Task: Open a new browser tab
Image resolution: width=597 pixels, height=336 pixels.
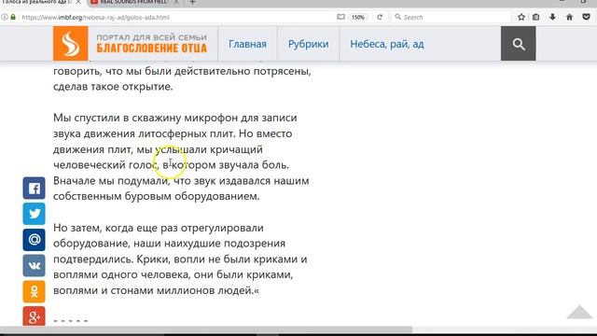Action: coord(193,2)
